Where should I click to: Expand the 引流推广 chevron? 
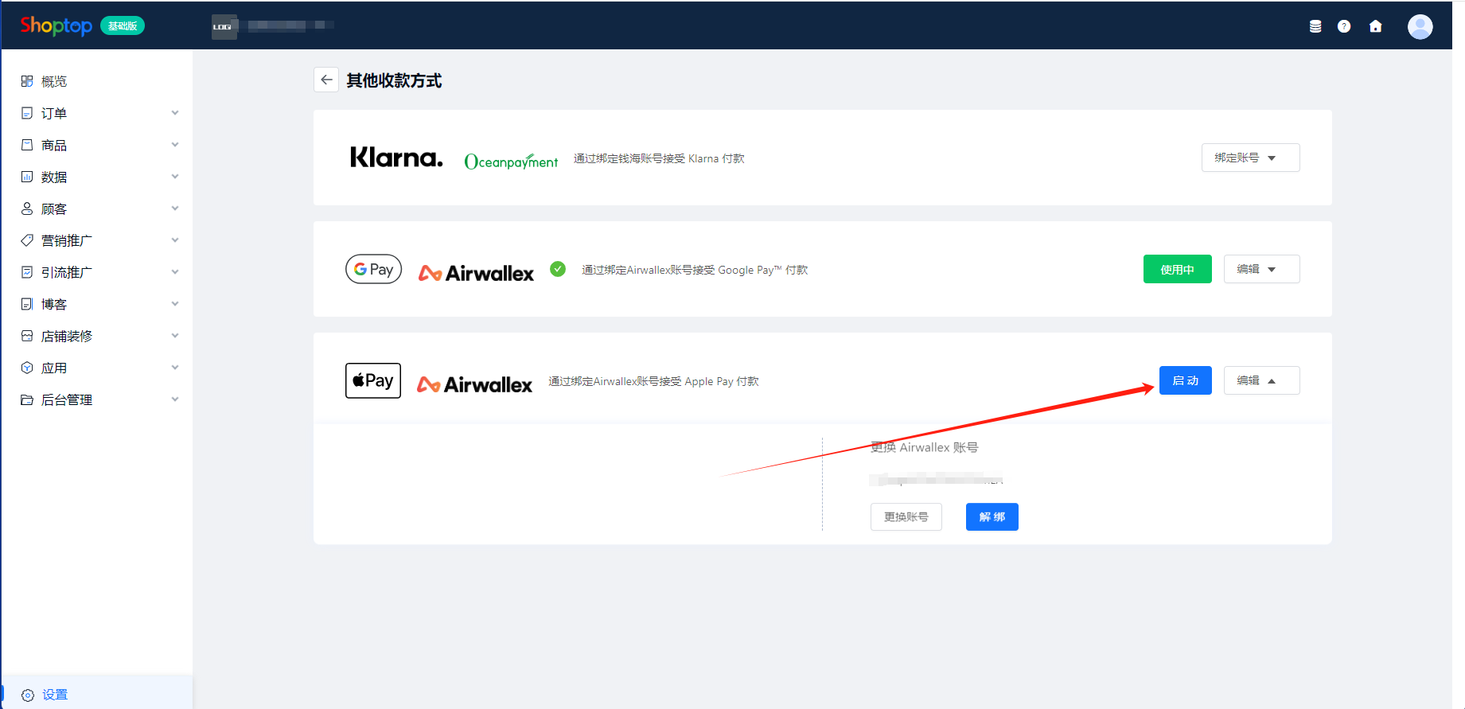(x=175, y=272)
